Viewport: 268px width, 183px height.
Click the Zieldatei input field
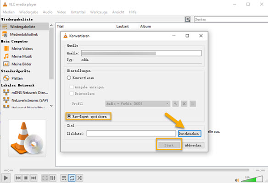(131, 134)
